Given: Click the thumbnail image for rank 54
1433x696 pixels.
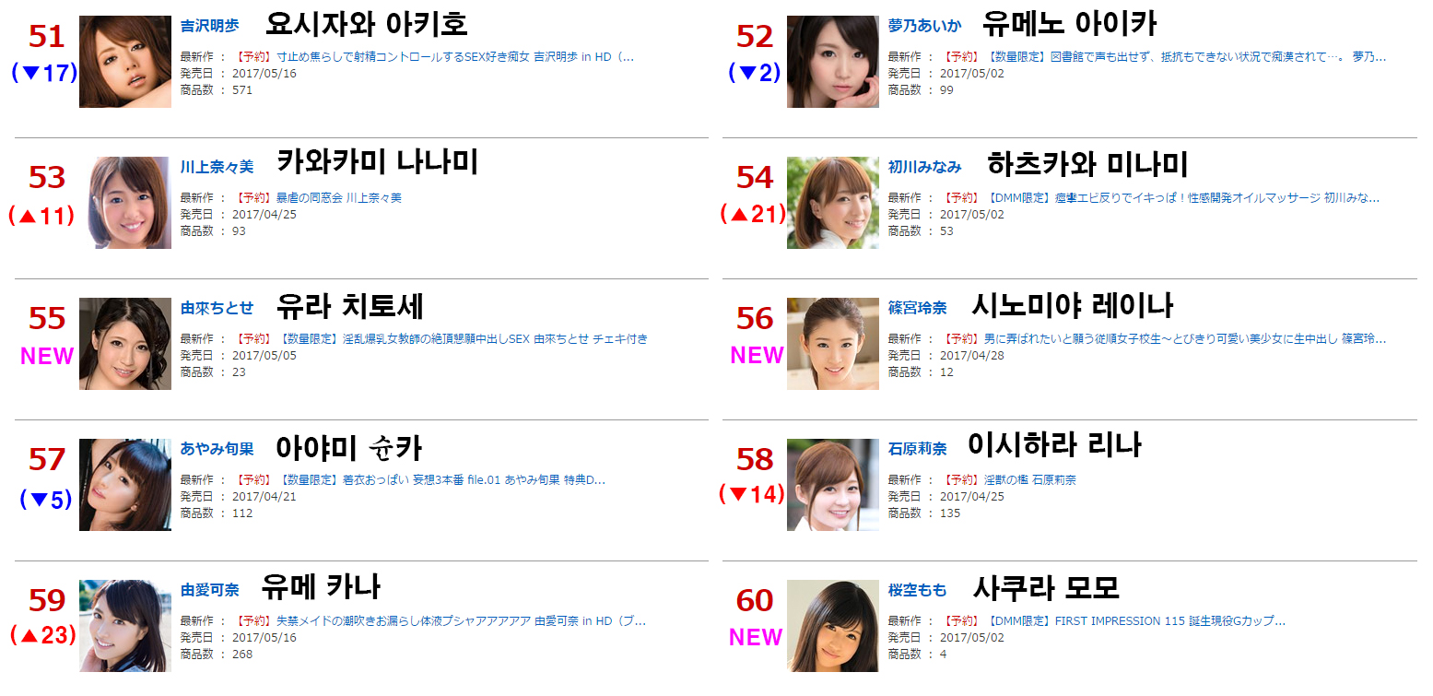Looking at the screenshot, I should click(833, 203).
